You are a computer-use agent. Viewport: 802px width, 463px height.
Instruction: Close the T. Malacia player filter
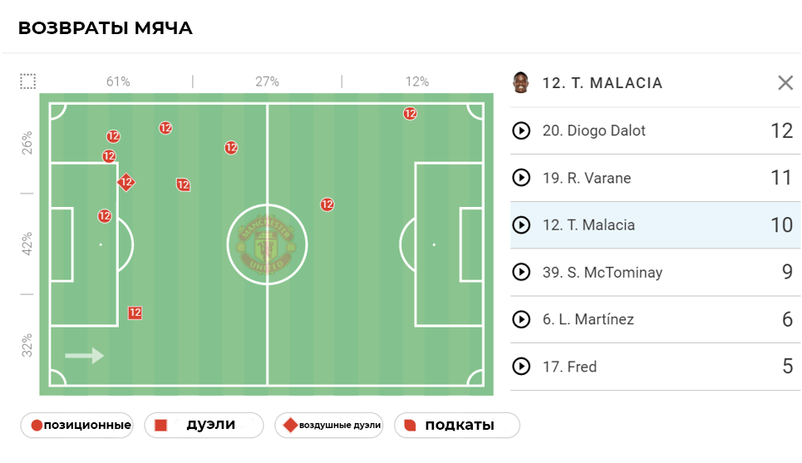click(785, 82)
